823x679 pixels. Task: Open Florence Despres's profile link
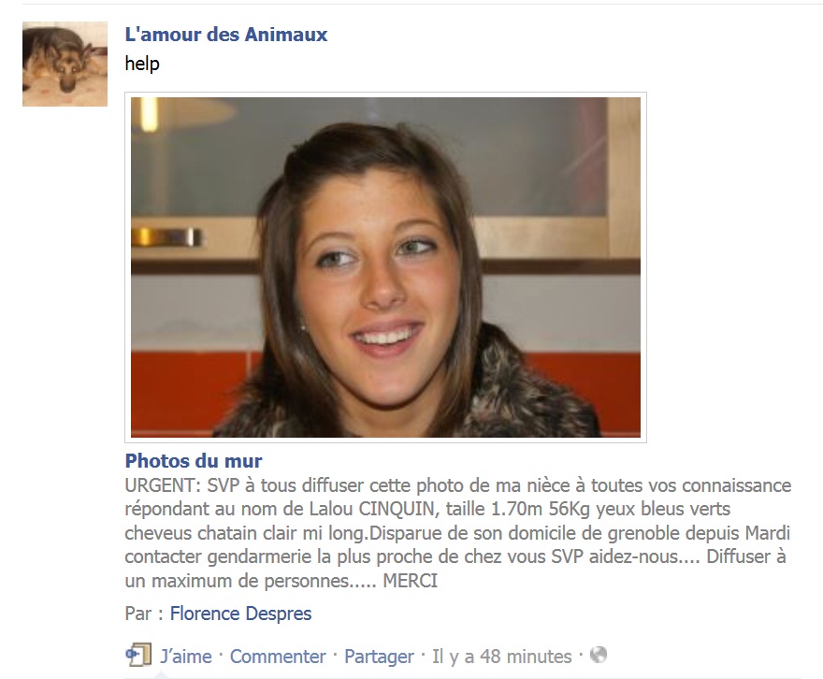click(x=240, y=614)
